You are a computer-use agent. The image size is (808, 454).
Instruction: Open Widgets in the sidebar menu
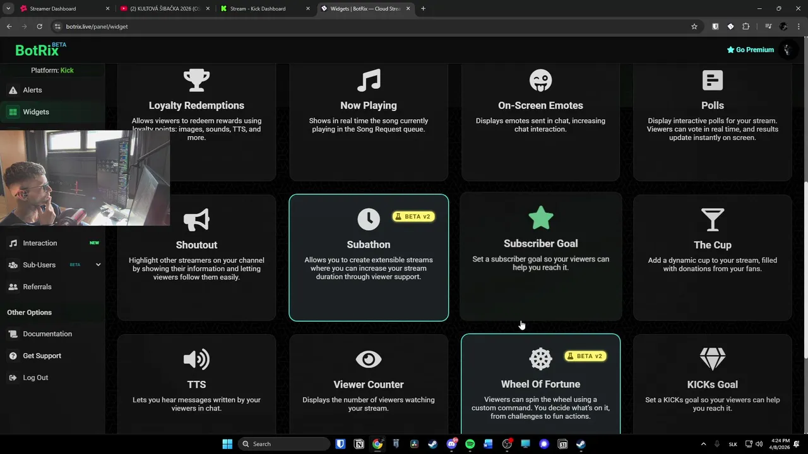pos(36,112)
